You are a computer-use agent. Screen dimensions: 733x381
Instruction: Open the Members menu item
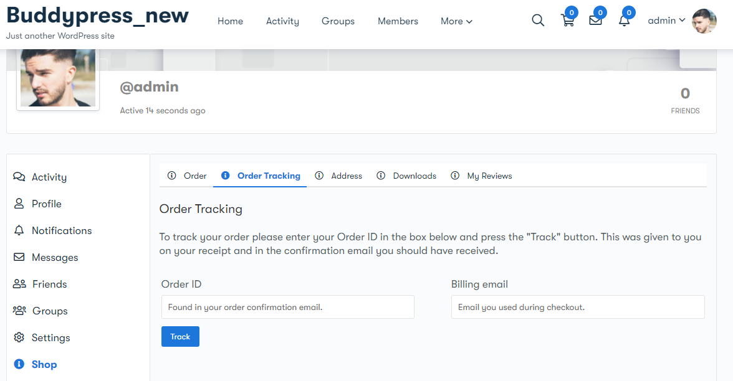(398, 21)
